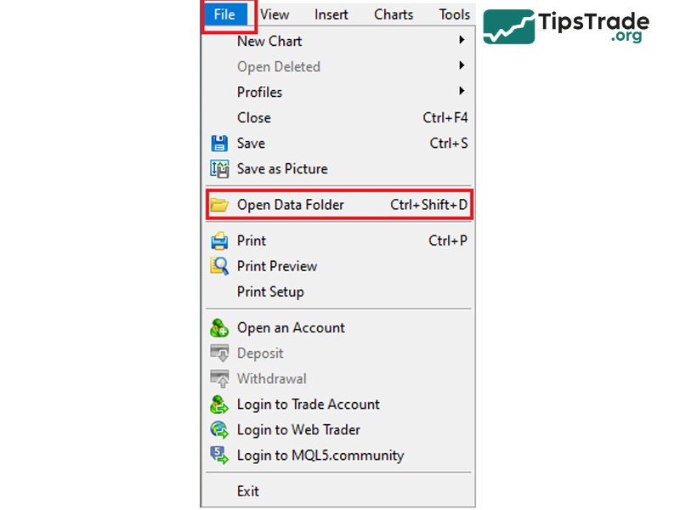Click the Login to MQL5.community icon

coord(219,456)
